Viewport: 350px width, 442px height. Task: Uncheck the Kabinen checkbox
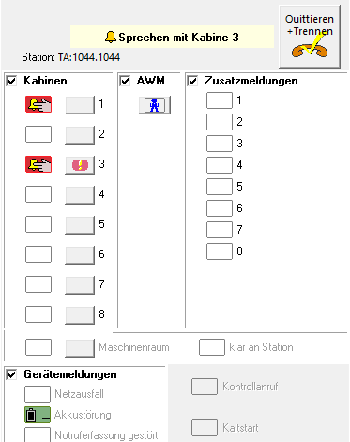pos(11,81)
